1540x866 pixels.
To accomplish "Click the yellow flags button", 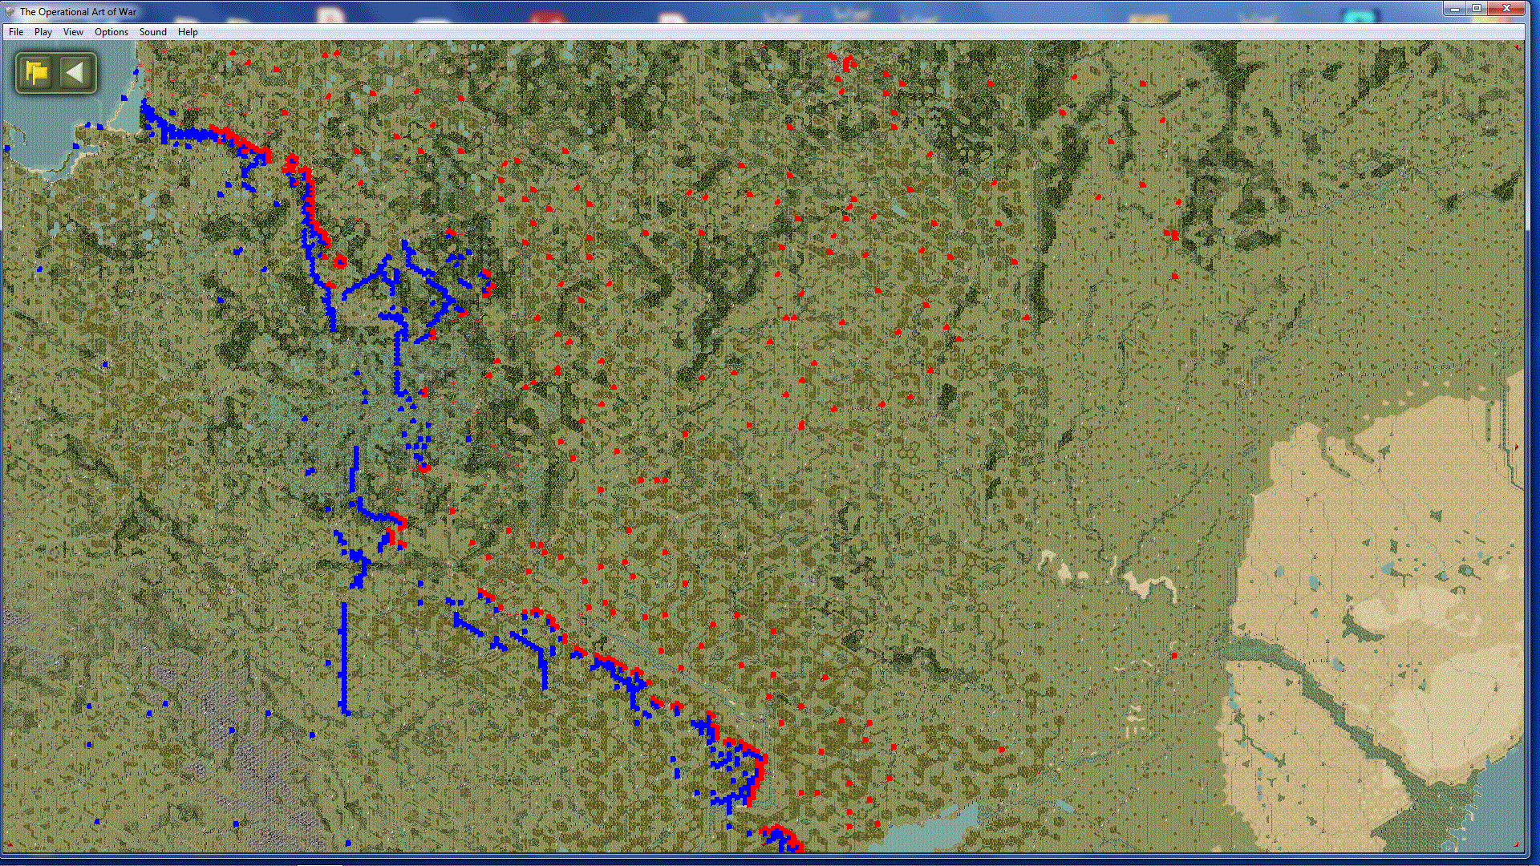I will [x=37, y=73].
